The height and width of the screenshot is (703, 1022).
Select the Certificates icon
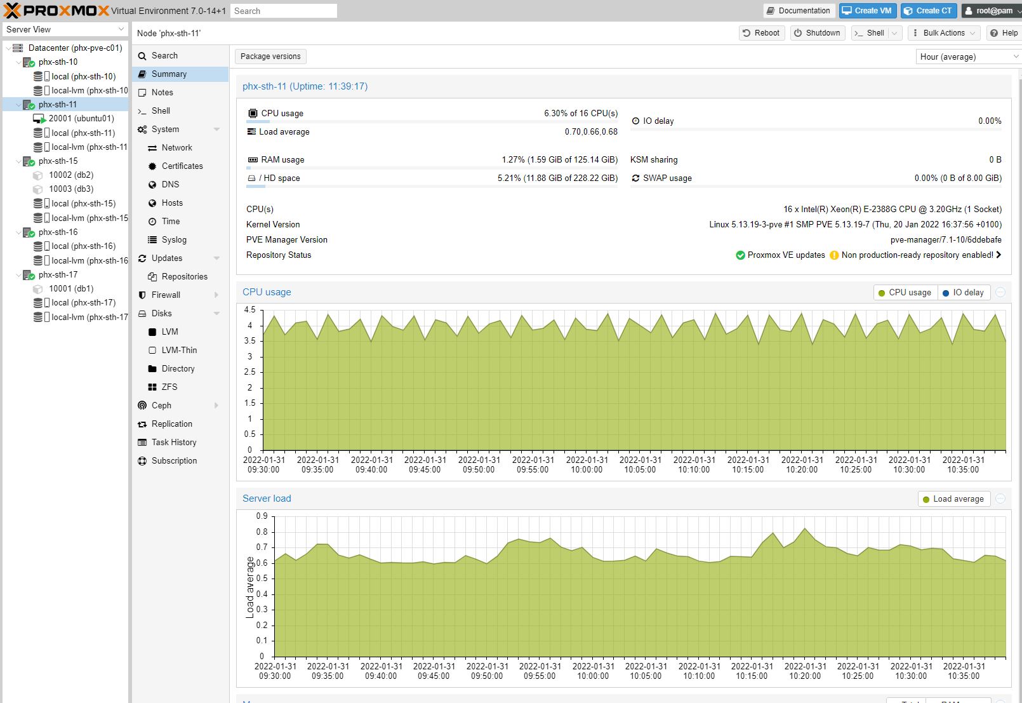point(152,166)
